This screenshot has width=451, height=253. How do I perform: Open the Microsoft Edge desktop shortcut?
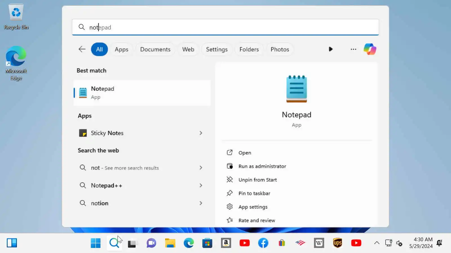click(16, 63)
